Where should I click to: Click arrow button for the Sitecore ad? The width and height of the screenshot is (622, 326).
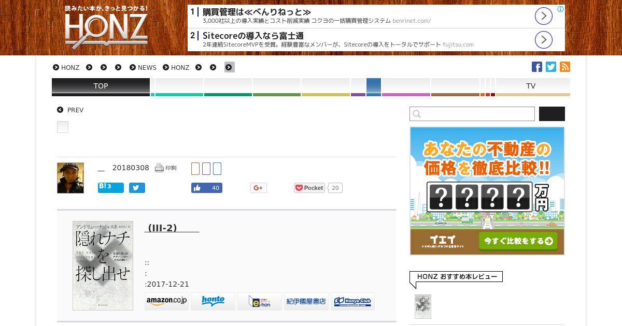[x=543, y=40]
